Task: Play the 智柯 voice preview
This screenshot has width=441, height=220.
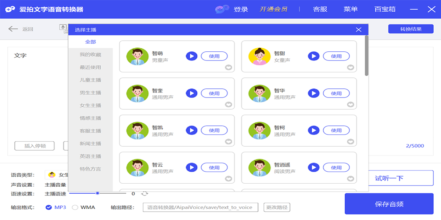Action: pyautogui.click(x=313, y=130)
